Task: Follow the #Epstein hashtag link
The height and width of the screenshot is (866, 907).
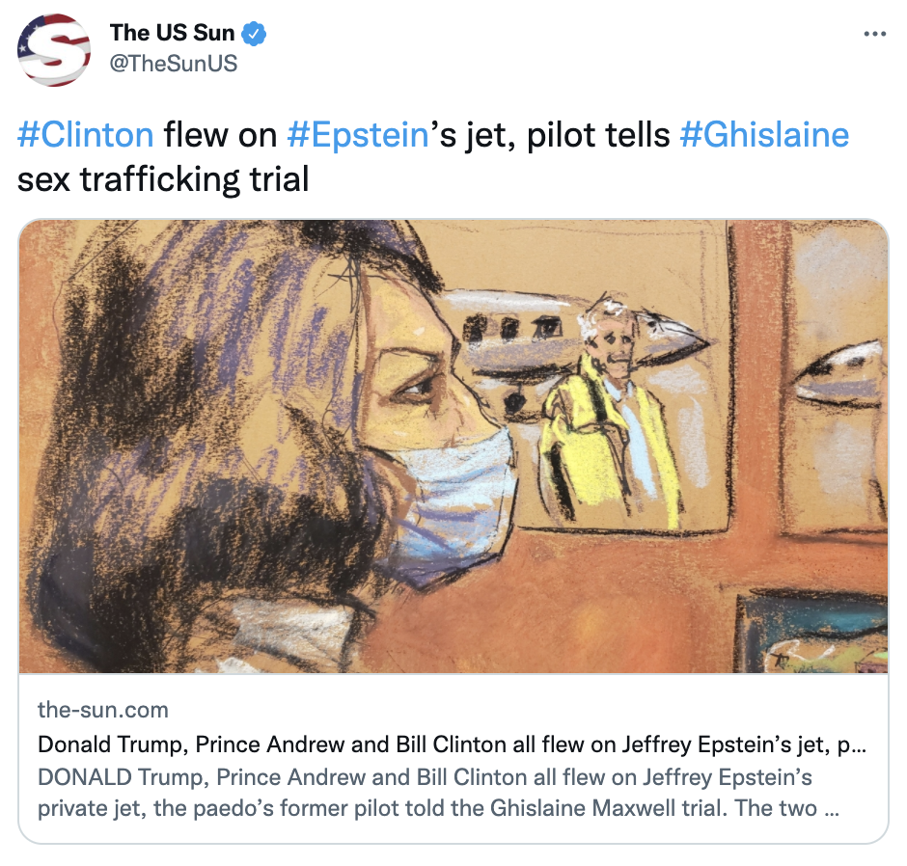Action: tap(357, 135)
